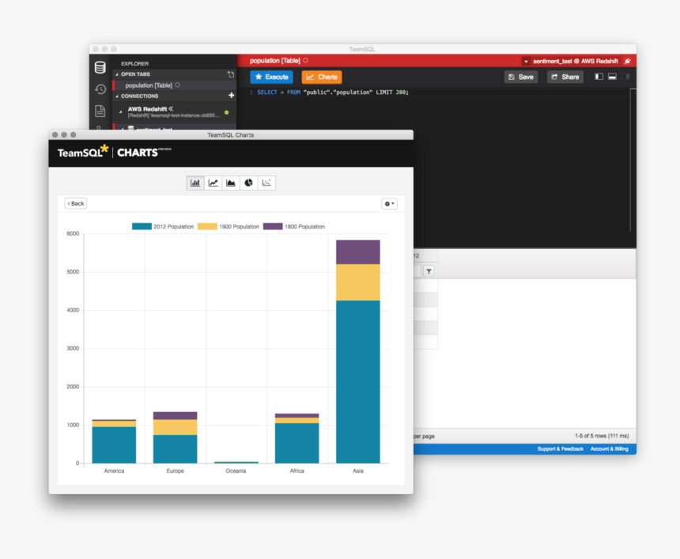The width and height of the screenshot is (680, 559).
Task: Toggle the right side panel layout
Action: tap(625, 77)
